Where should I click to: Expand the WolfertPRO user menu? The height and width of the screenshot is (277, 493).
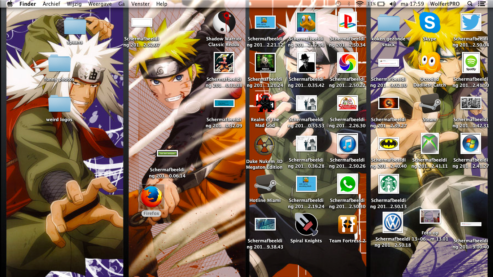[445, 4]
